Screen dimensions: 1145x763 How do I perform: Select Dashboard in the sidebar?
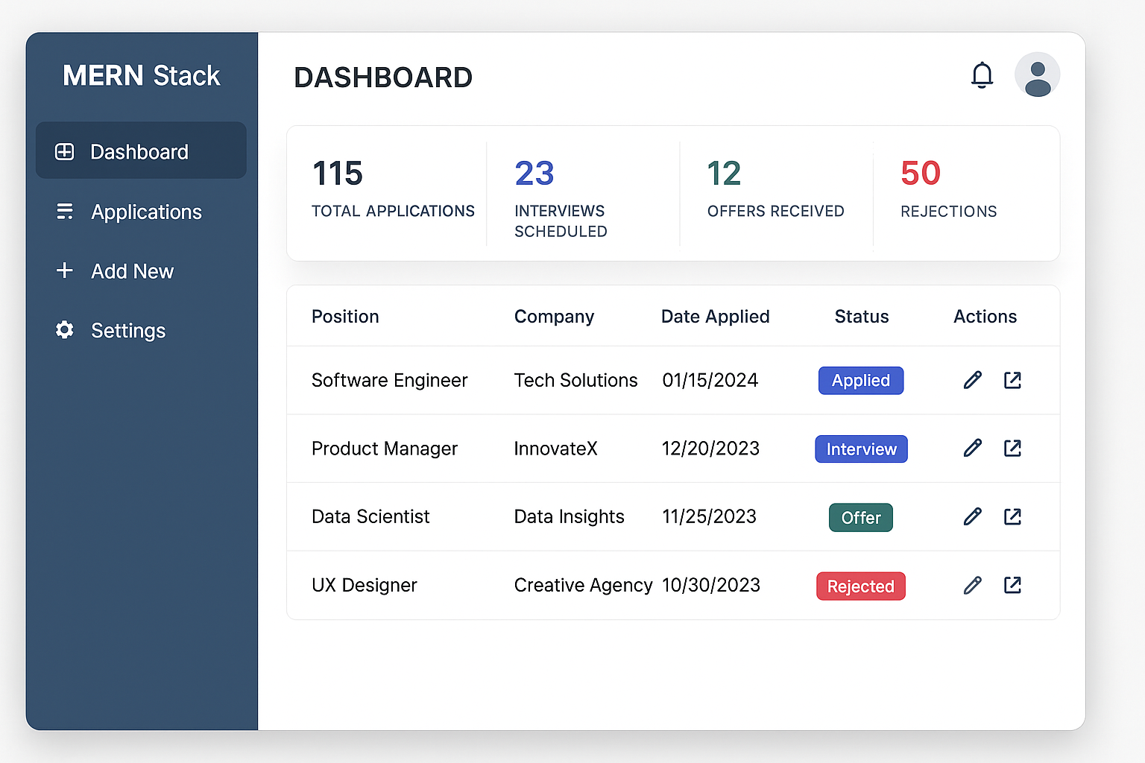[141, 151]
